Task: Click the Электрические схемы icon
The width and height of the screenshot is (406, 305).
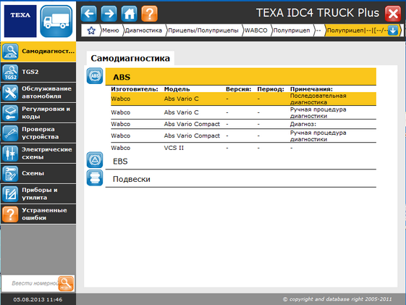Action: click(10, 154)
